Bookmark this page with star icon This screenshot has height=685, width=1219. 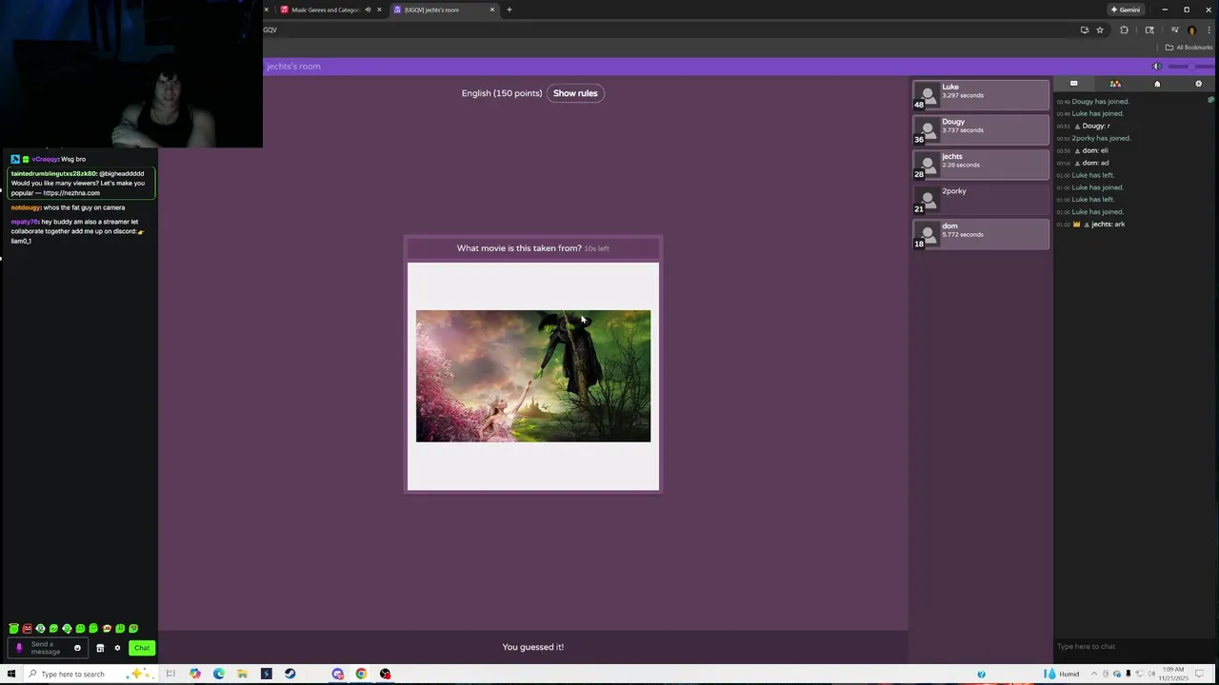pos(1100,29)
